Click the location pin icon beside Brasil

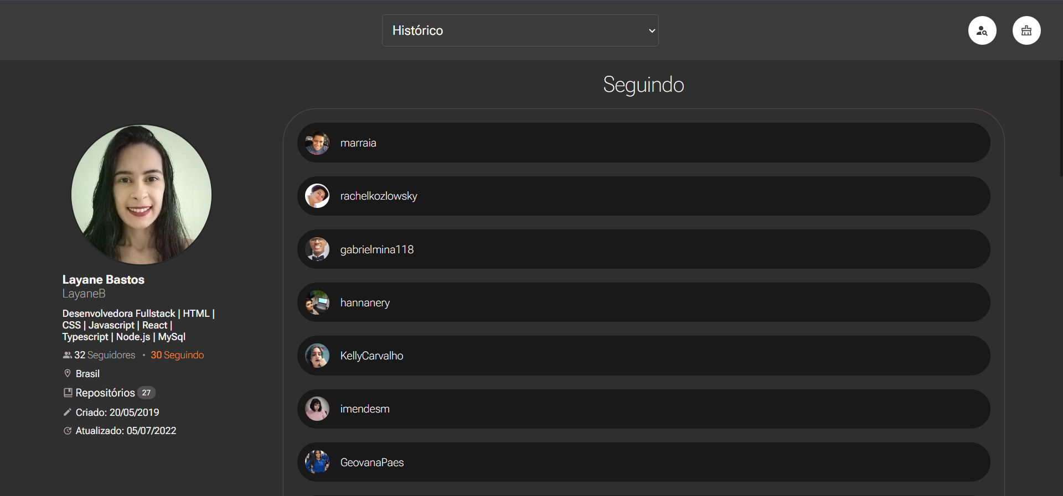(x=68, y=373)
